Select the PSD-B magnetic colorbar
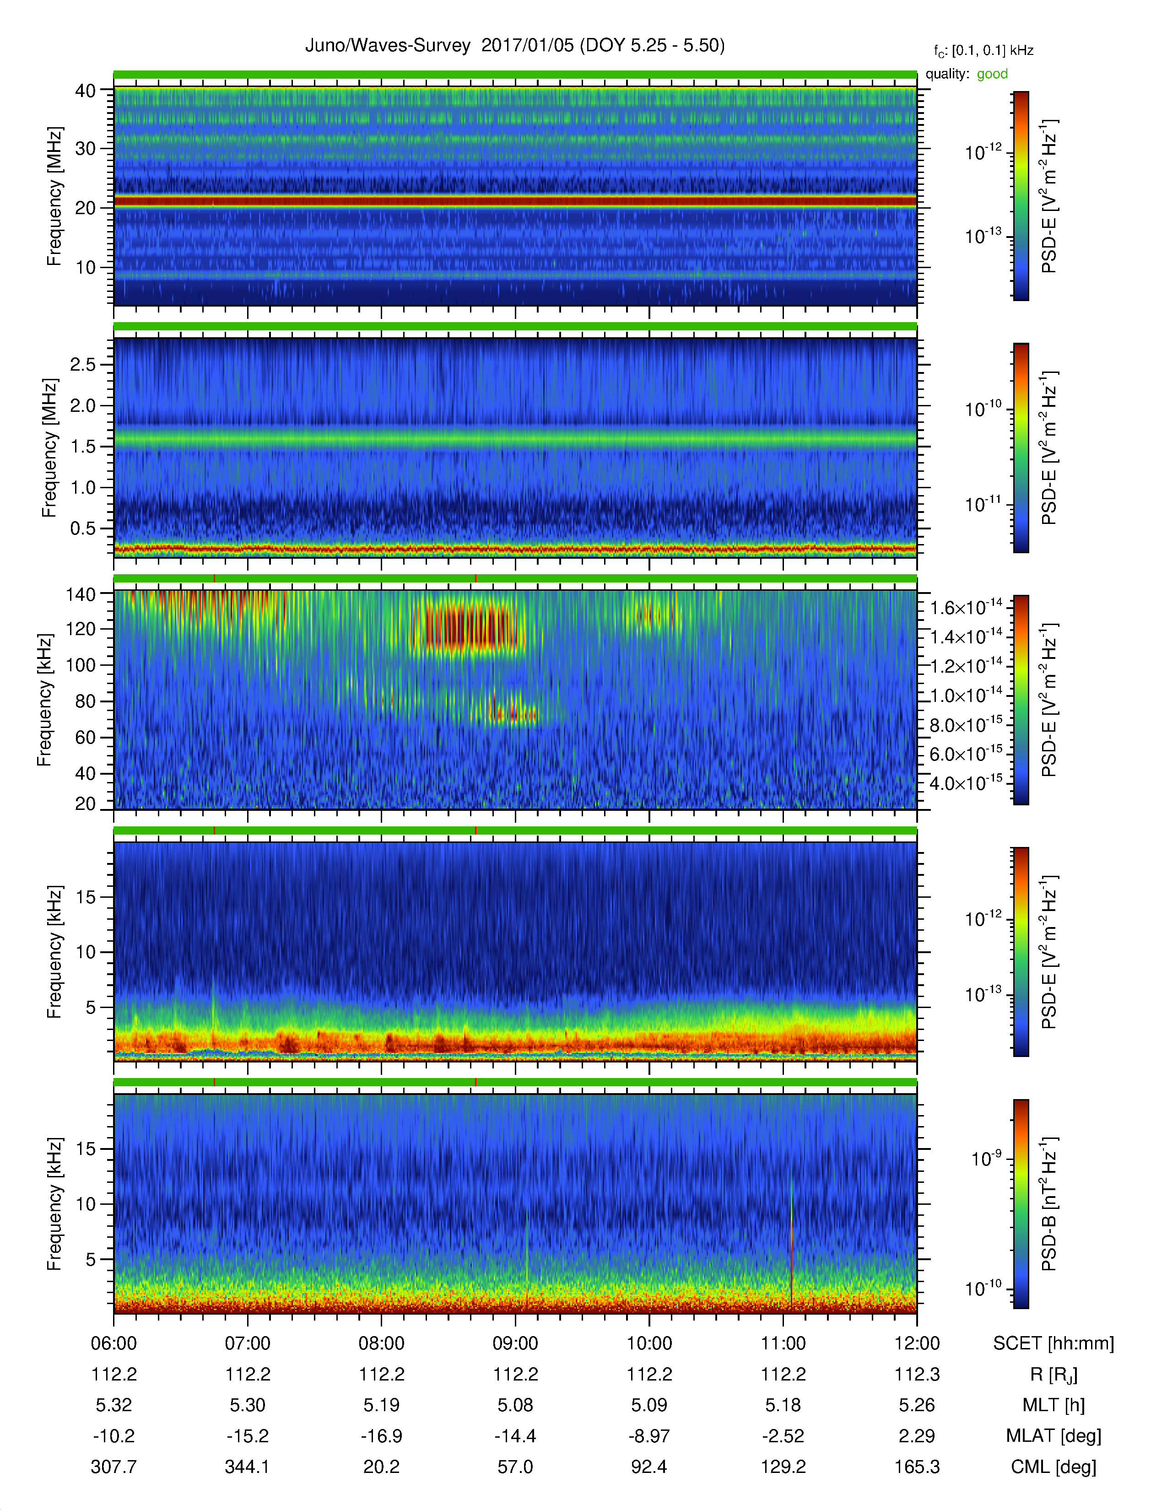This screenshot has height=1510, width=1167. pos(1021,1204)
